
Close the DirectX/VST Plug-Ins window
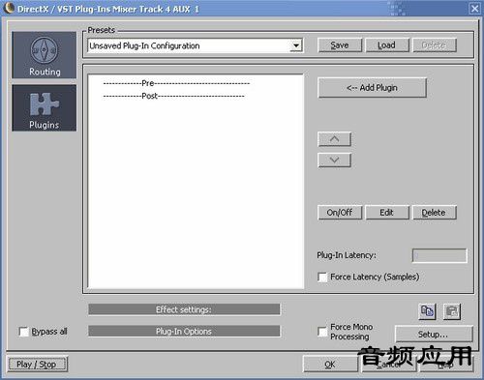474,9
